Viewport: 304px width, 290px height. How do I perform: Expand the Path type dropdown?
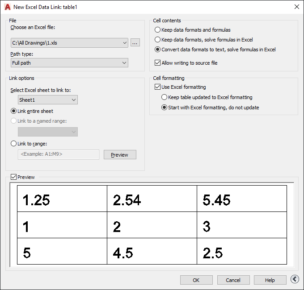click(x=69, y=63)
